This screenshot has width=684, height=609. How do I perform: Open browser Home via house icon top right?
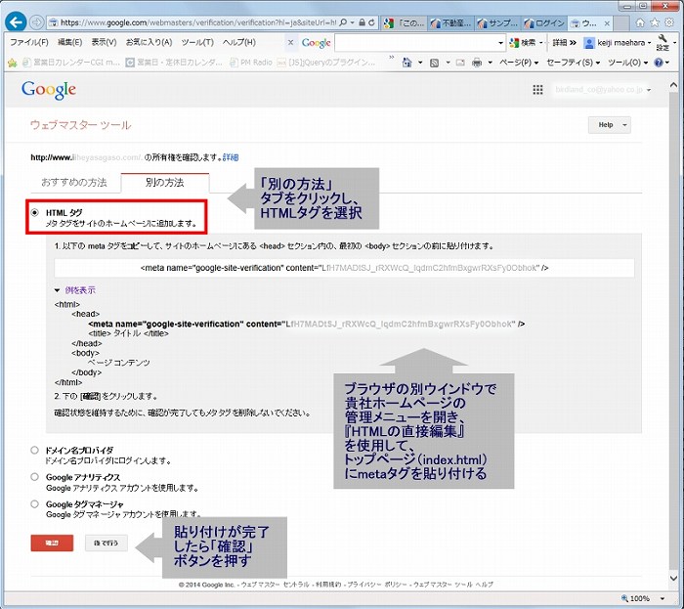639,22
